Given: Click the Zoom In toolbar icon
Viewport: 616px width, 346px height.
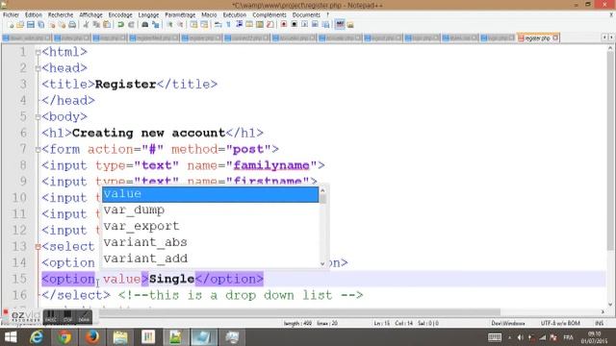Looking at the screenshot, I should pos(169,25).
